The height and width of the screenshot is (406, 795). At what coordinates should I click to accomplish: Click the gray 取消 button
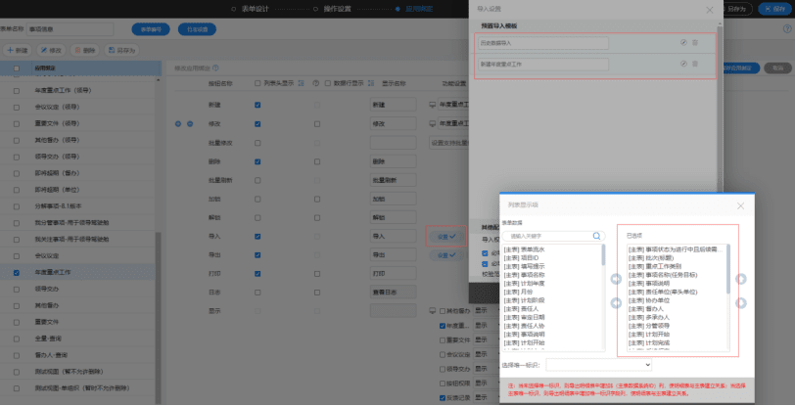[x=777, y=68]
